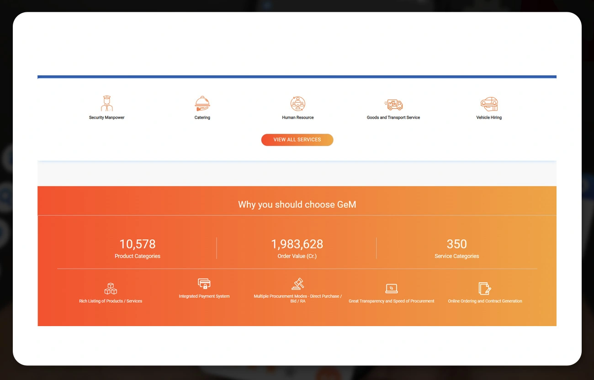The image size is (594, 380).
Task: Click the 'Integrated Payment System' text
Action: pos(204,296)
